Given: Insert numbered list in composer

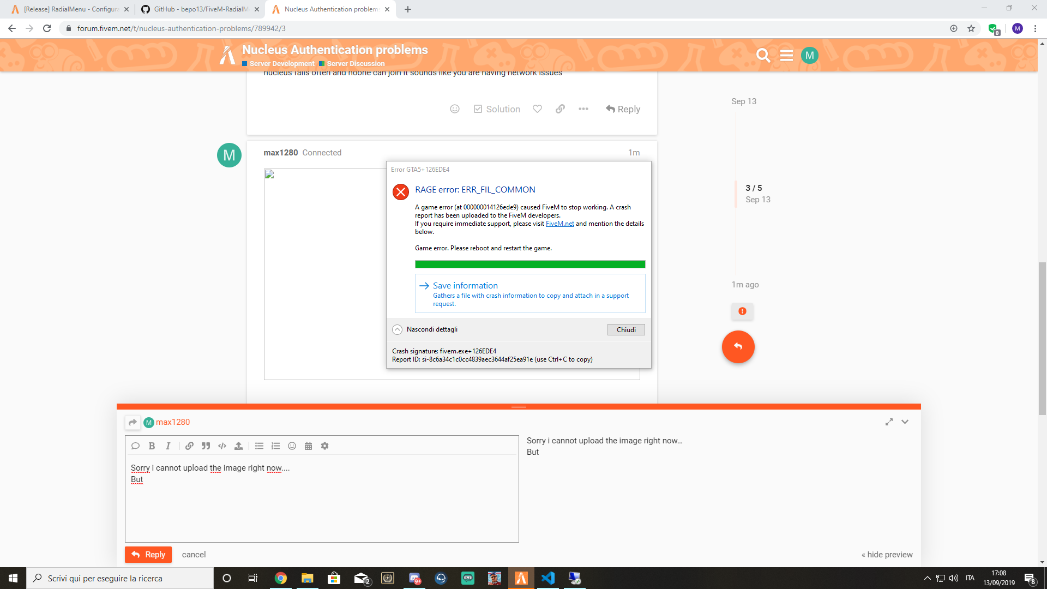Looking at the screenshot, I should [x=276, y=446].
